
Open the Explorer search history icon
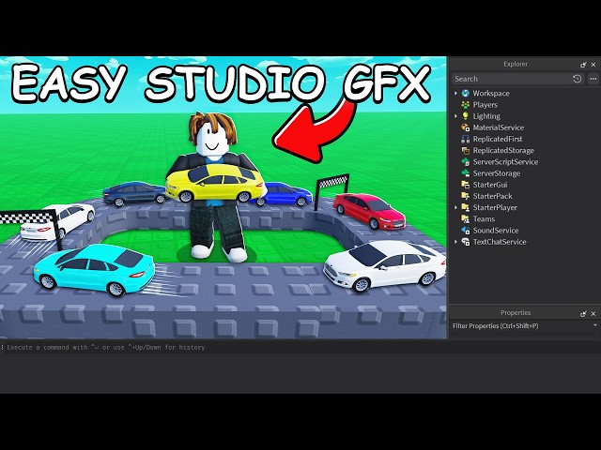(577, 79)
